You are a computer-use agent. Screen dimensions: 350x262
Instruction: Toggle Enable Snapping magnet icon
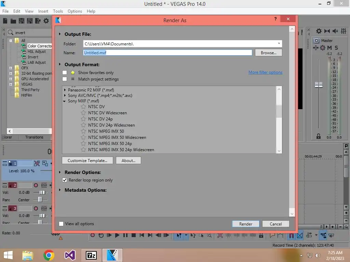292,235
